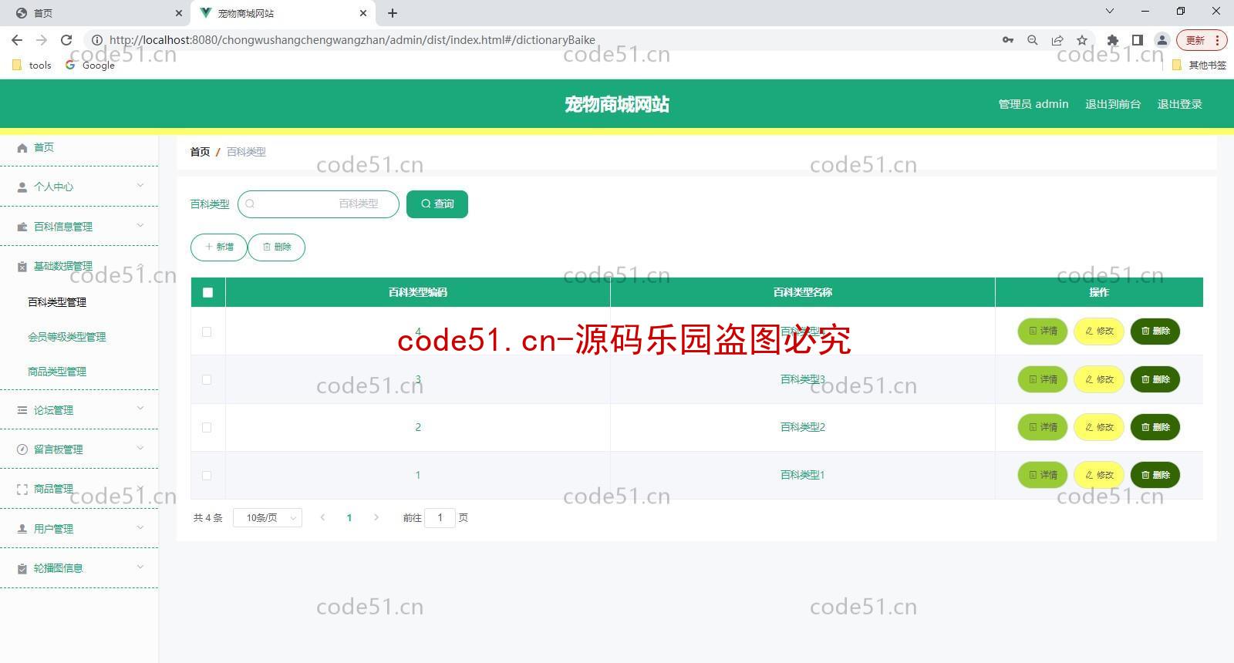
Task: Click the page jump number input field
Action: tap(440, 518)
